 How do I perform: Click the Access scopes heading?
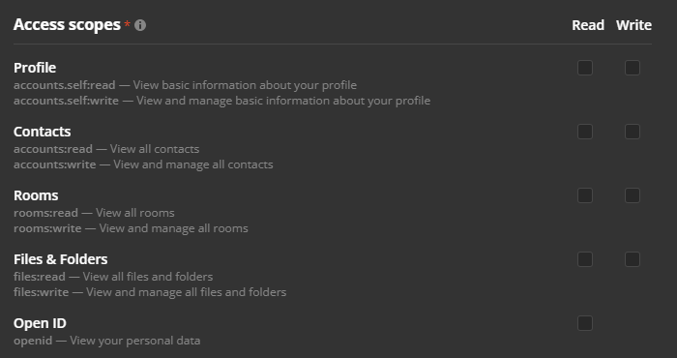tap(67, 25)
